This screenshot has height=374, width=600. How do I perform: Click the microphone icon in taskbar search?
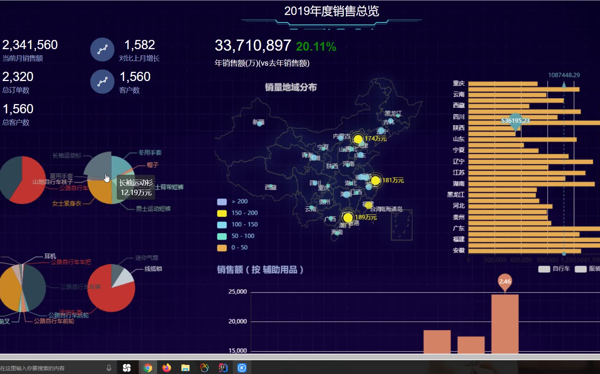[109, 368]
